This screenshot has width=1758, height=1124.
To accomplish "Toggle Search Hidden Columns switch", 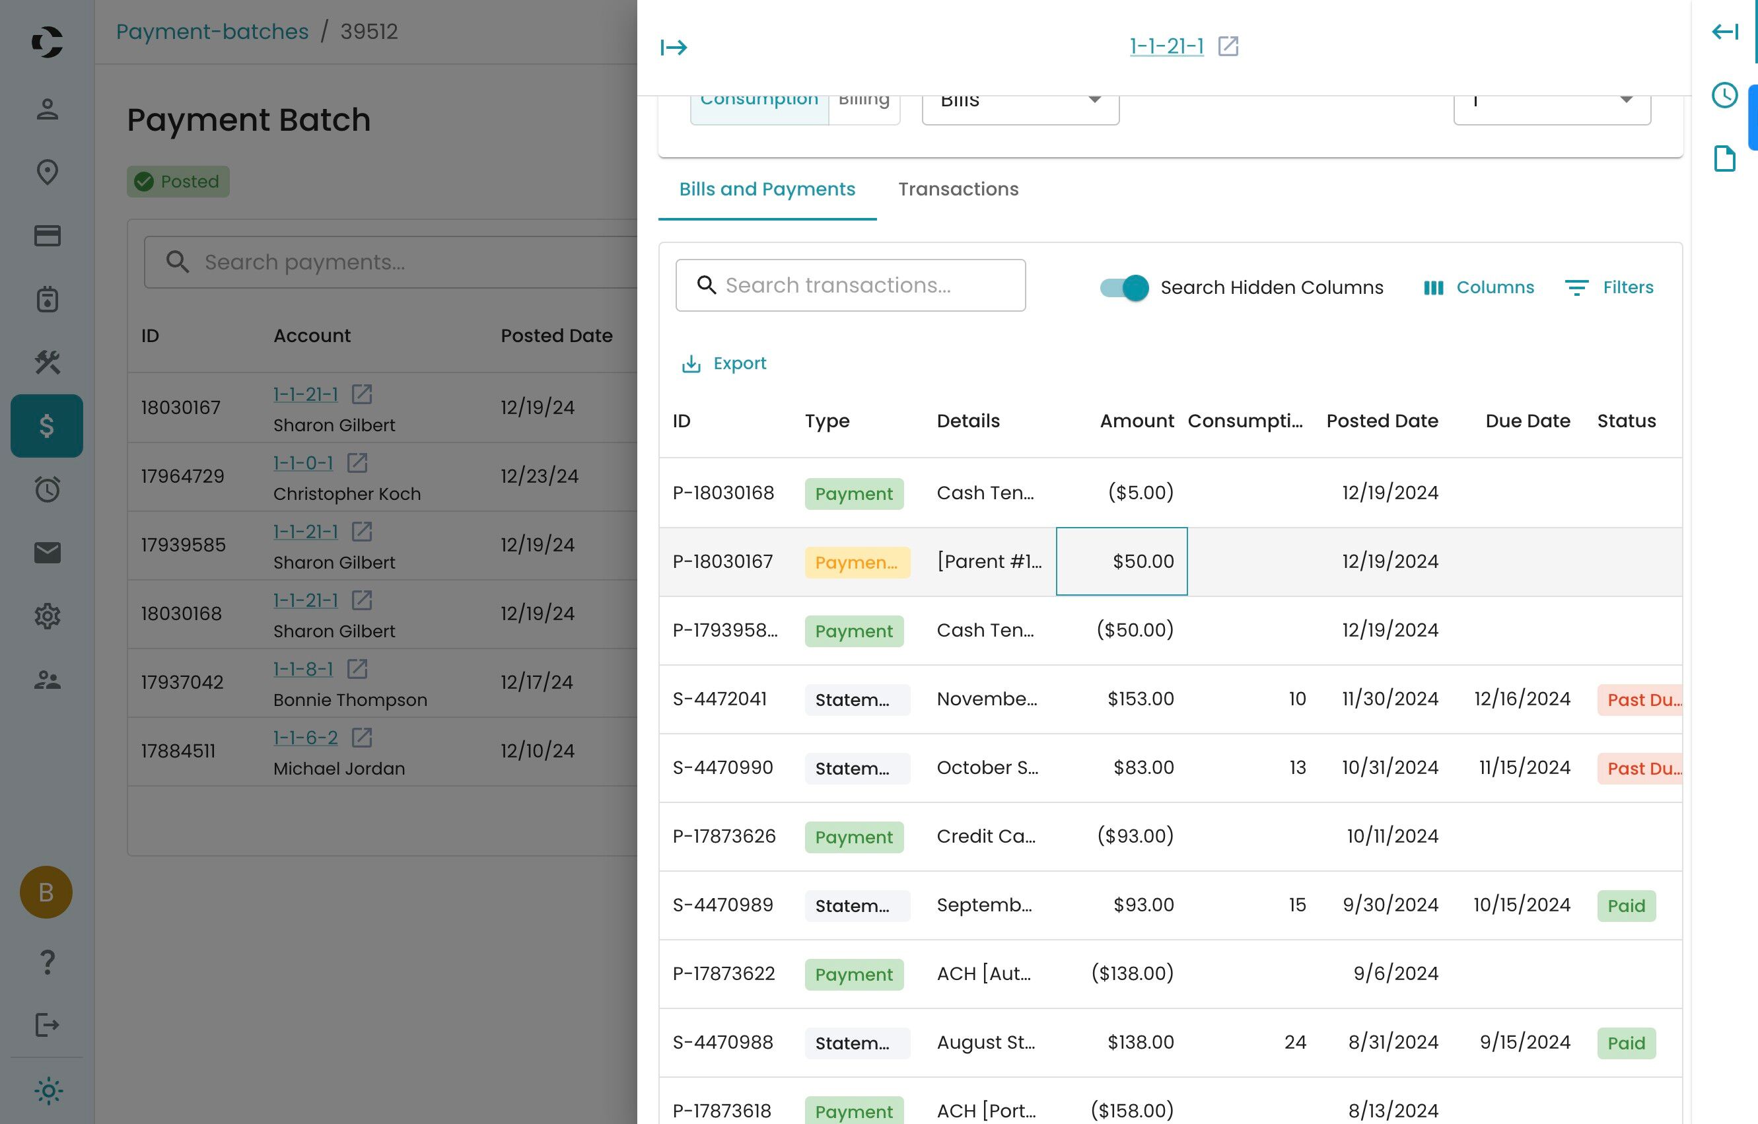I will 1124,287.
